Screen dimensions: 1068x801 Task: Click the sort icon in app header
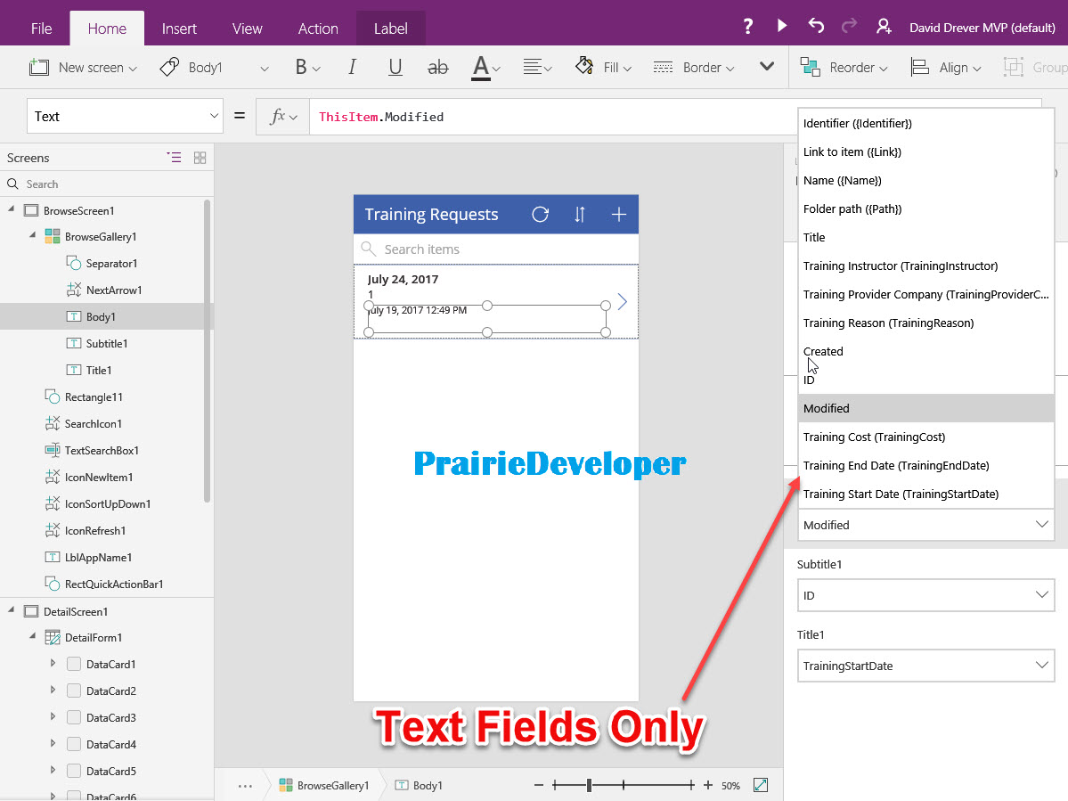[x=580, y=215]
